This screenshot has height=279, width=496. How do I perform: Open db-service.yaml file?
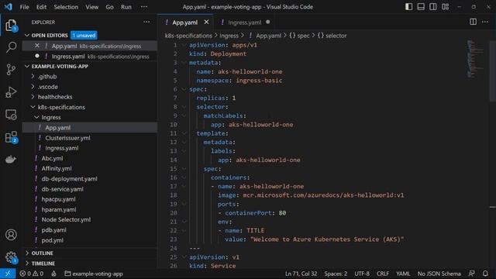(62, 189)
